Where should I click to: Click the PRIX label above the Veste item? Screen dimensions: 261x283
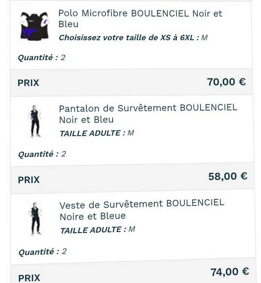click(29, 180)
